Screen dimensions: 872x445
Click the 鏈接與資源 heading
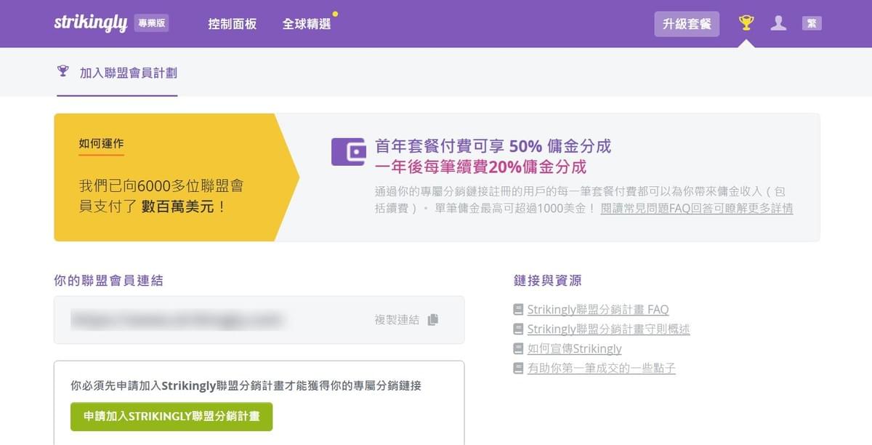547,280
